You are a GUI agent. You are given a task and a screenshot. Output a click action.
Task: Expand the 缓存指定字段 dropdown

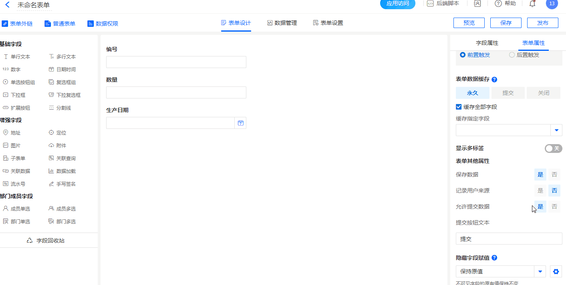click(556, 130)
